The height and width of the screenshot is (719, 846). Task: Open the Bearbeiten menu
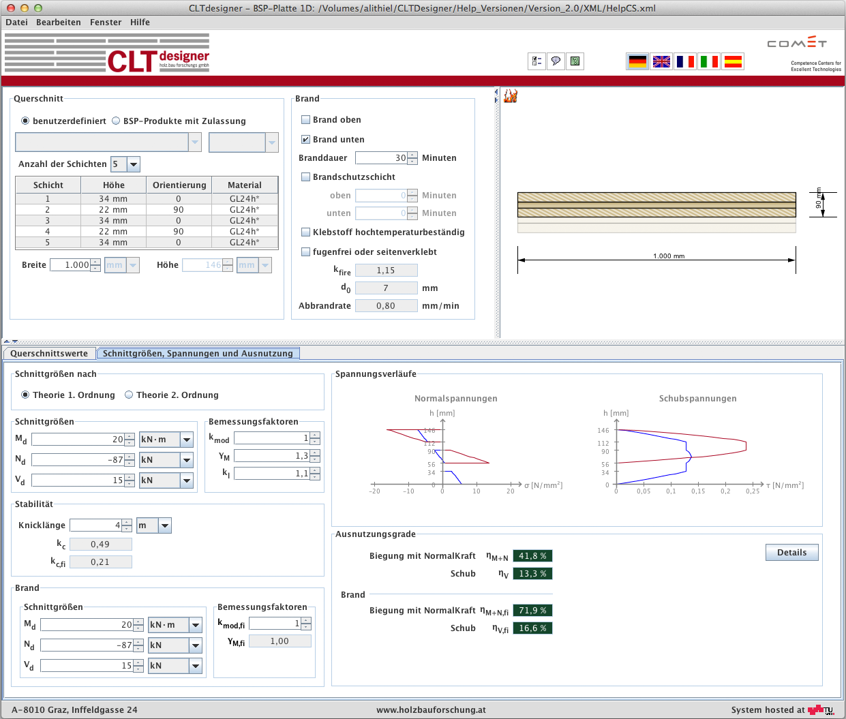(58, 22)
